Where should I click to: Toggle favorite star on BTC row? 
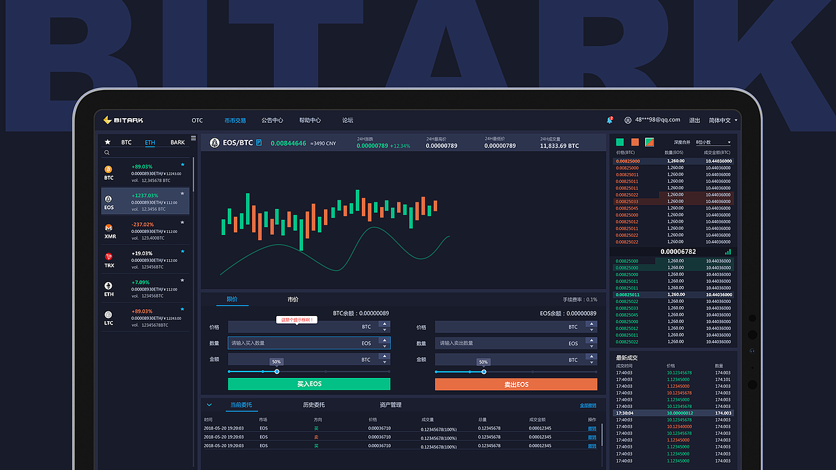click(x=183, y=164)
